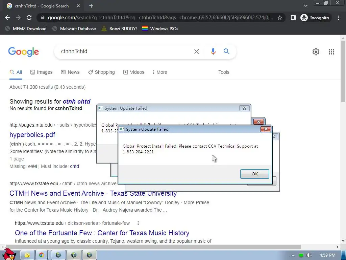Click the horizontal scrollbar at page bottom
The height and width of the screenshot is (260, 346).
click(x=153, y=247)
